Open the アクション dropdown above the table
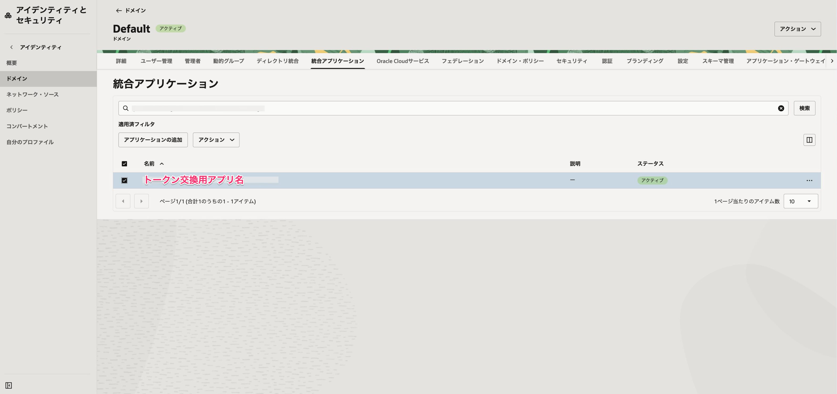837x394 pixels. click(x=216, y=140)
